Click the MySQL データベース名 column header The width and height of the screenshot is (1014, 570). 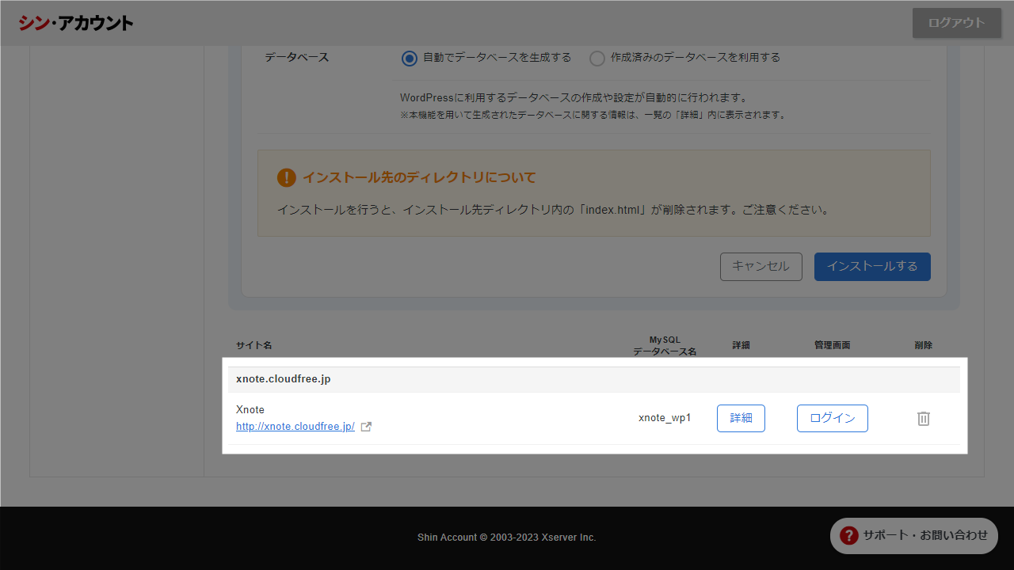[x=665, y=346]
